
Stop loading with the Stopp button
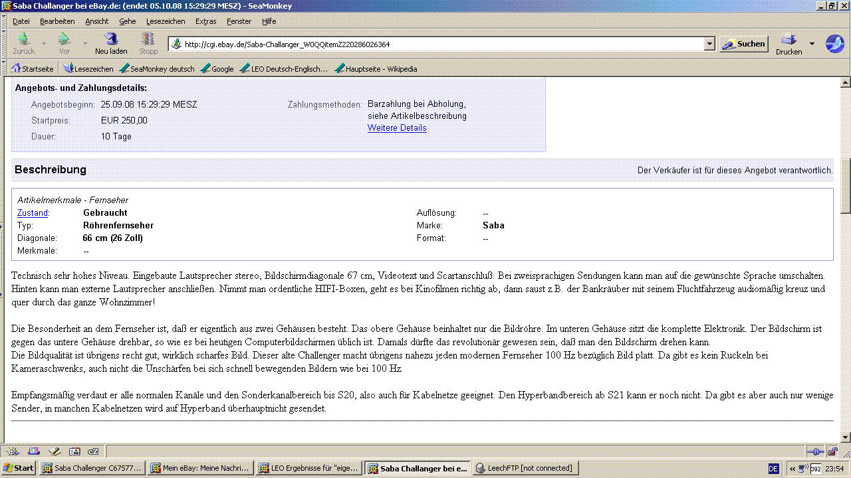pos(148,44)
